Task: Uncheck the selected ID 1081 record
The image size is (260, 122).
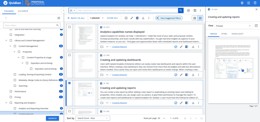Action: (70, 83)
